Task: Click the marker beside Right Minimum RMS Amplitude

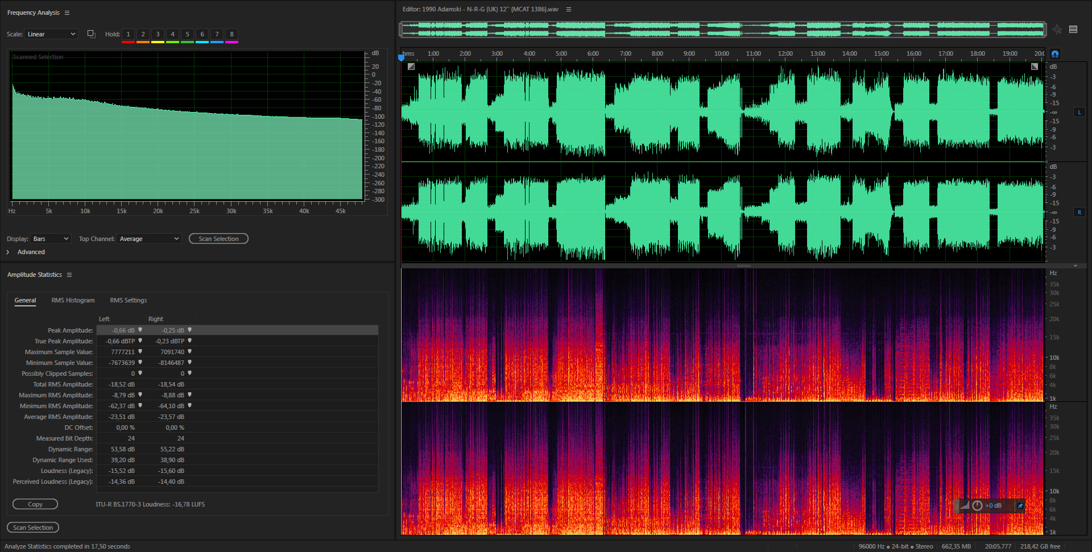Action: point(189,405)
